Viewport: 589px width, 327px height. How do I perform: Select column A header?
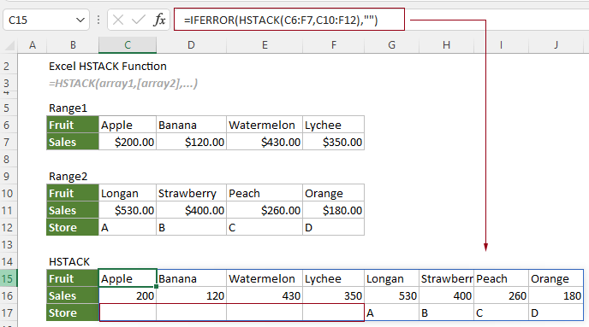click(33, 45)
